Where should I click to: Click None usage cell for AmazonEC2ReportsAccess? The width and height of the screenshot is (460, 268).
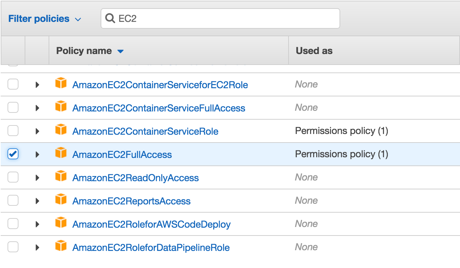pos(306,201)
